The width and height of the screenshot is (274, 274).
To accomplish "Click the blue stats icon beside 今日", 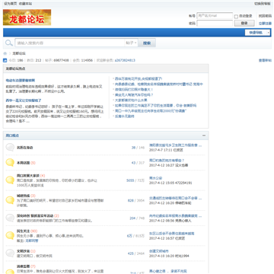I will coord(5,60).
